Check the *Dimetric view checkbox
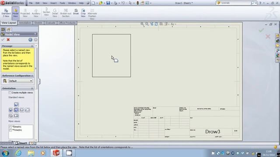Screen dimensions: 280x157 tap(10, 127)
